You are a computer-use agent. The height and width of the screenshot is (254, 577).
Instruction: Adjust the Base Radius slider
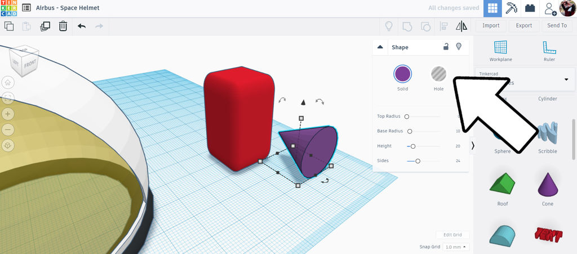[x=410, y=131]
